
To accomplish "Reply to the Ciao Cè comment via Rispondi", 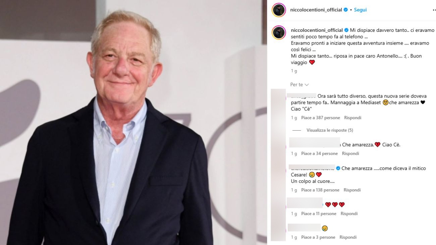I will [x=350, y=154].
